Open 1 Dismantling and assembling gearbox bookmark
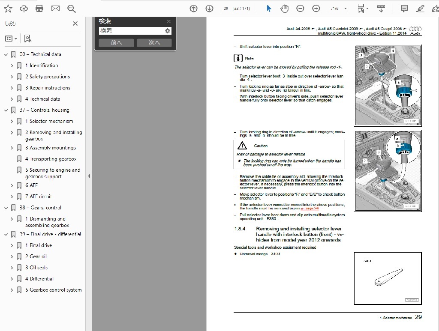Viewport: 439px width, 331px height. click(x=47, y=222)
